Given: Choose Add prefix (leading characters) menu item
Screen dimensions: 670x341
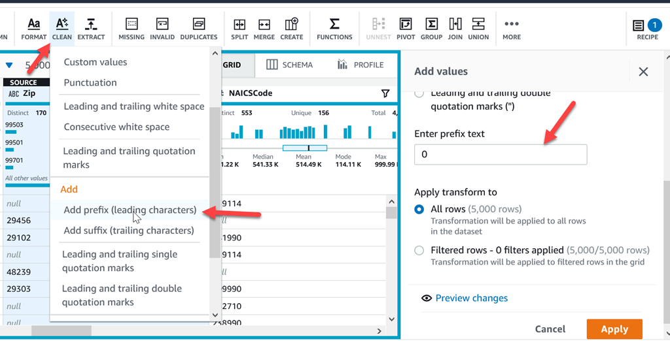Looking at the screenshot, I should (x=130, y=210).
